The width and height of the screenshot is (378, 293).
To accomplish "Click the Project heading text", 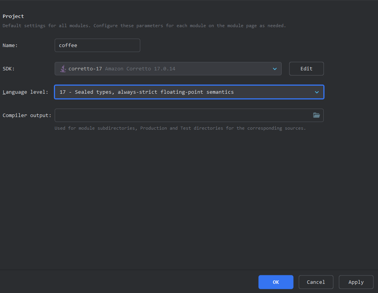I will pyautogui.click(x=13, y=16).
